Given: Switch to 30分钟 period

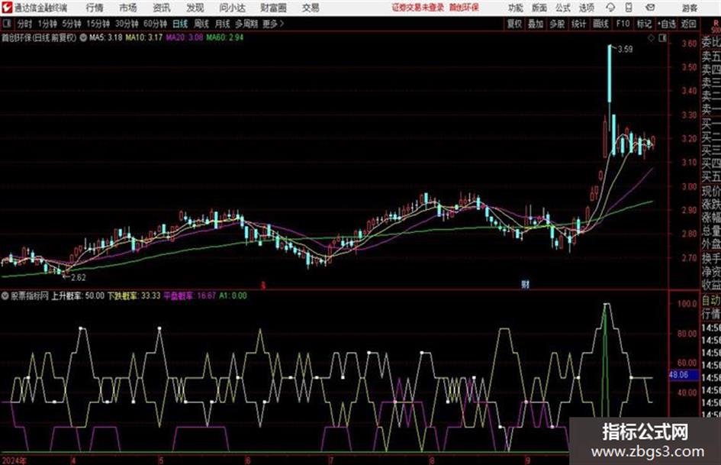Looking at the screenshot, I should point(127,24).
